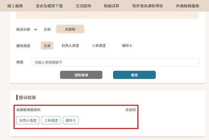Image resolution: width=209 pixels, height=140 pixels.
Task: Choose the 工商憑證 certificate filter
Action: point(99,45)
